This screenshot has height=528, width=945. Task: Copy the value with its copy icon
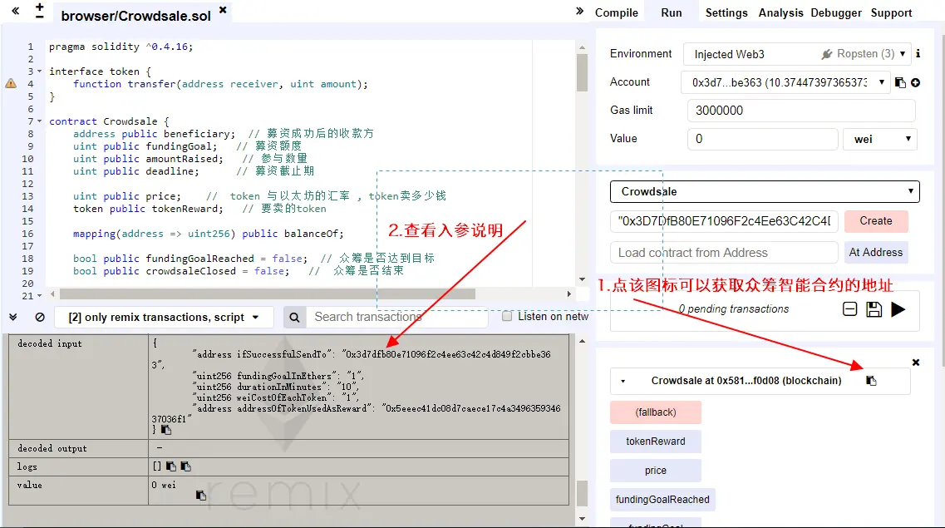(x=200, y=495)
